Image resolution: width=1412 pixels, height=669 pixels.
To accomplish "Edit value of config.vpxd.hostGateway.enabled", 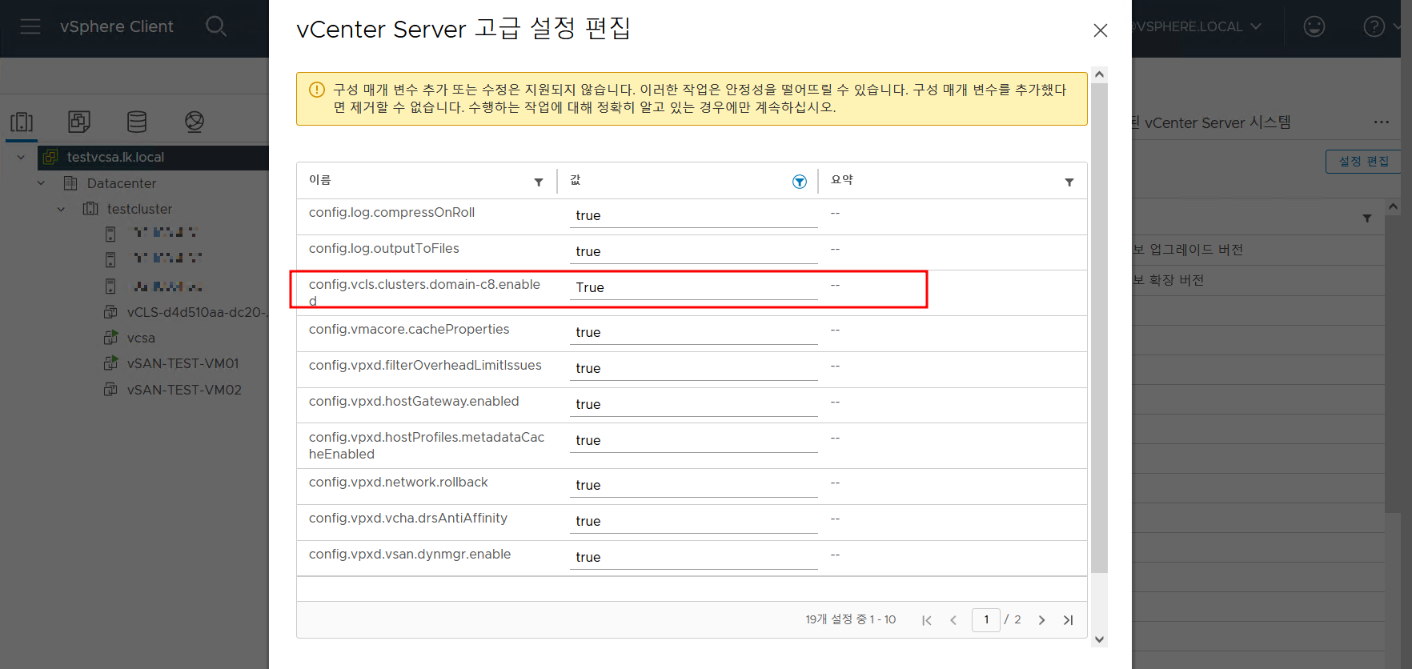I will click(693, 405).
